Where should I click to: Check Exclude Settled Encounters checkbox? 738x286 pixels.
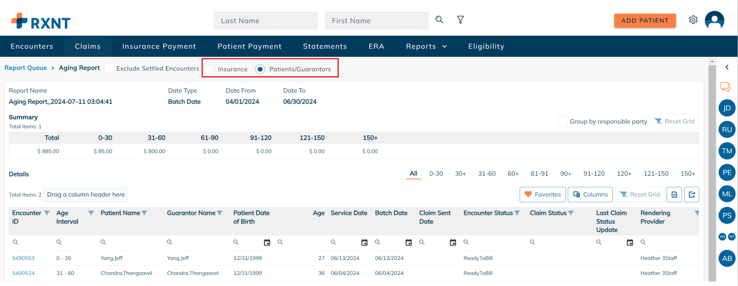click(109, 69)
